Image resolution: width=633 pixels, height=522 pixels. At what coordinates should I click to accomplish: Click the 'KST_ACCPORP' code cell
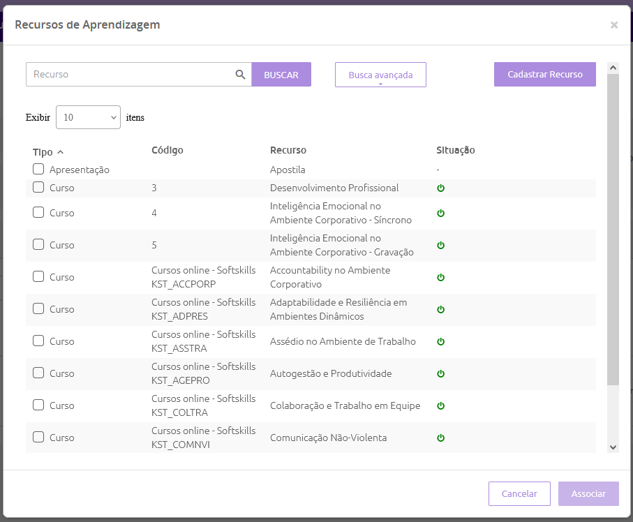pyautogui.click(x=184, y=284)
